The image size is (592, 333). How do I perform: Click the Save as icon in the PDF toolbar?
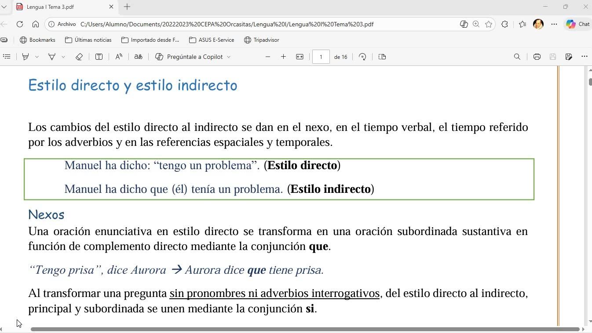(x=569, y=57)
